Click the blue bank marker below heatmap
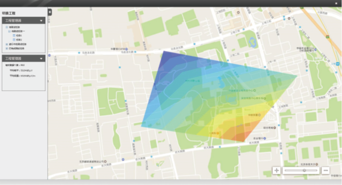 265,138
